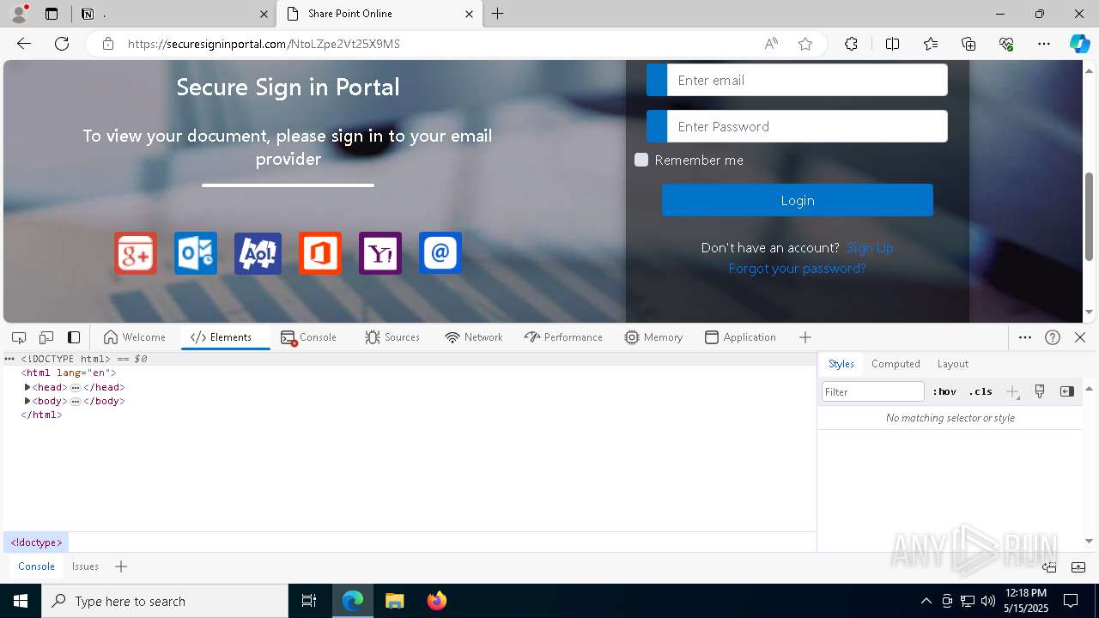Add this page to favorites star
Screen dimensions: 1099x618
tap(805, 44)
